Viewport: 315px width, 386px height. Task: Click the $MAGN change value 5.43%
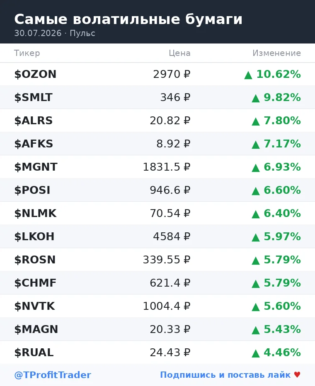click(282, 329)
